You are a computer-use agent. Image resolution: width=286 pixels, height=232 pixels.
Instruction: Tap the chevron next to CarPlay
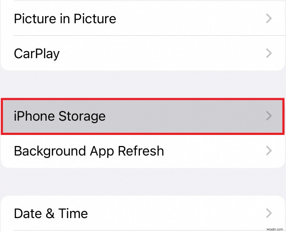(x=268, y=53)
